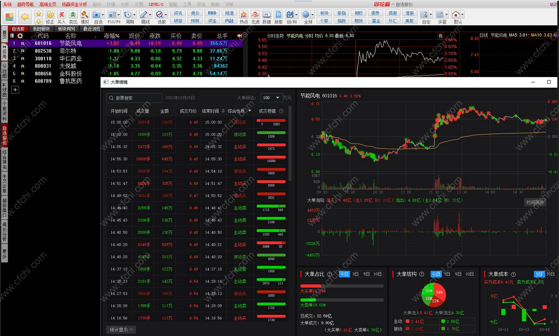Switch to 我的板块 tab
This screenshot has width=559, height=336.
pos(42,29)
